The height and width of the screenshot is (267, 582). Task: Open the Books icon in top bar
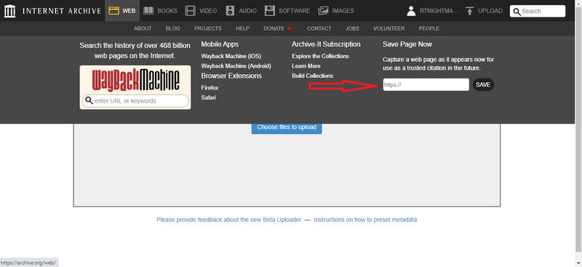tap(148, 11)
